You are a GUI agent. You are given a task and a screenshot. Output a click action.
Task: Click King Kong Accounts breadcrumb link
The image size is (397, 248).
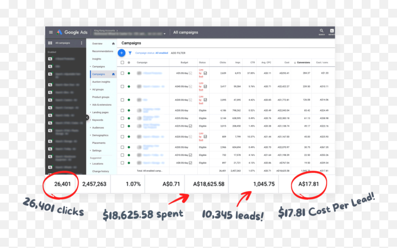[104, 30]
